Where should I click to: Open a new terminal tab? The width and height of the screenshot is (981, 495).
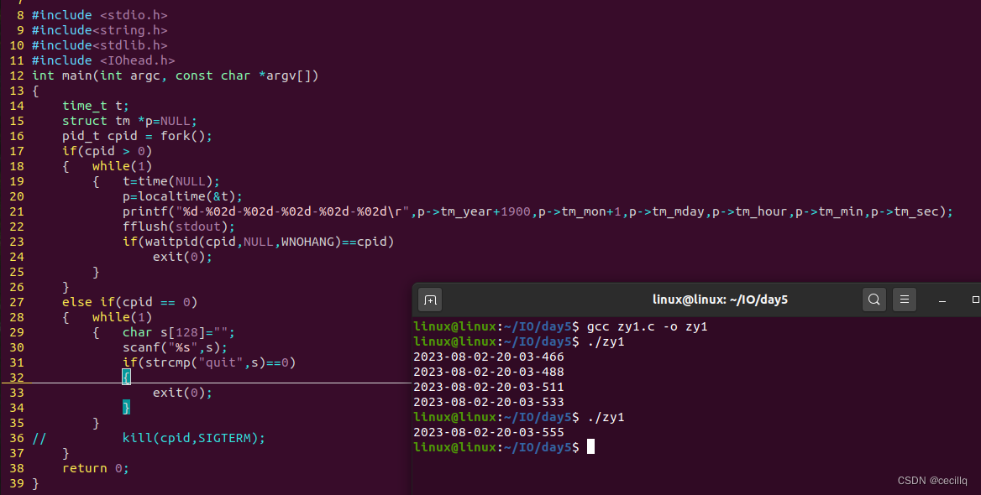430,300
